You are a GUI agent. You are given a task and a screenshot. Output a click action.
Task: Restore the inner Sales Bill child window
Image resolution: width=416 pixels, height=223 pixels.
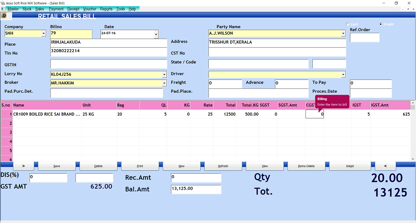(408, 9)
